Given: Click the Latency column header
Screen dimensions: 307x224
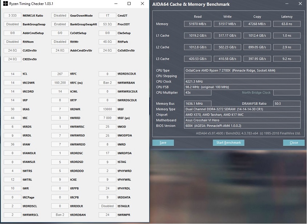Looking at the screenshot, I should pos(287,17).
